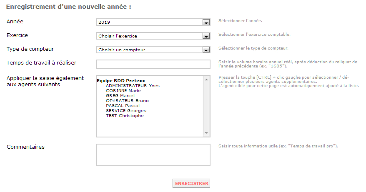Click the ENREGISTRER button
This screenshot has height=192, width=366.
pos(191,183)
